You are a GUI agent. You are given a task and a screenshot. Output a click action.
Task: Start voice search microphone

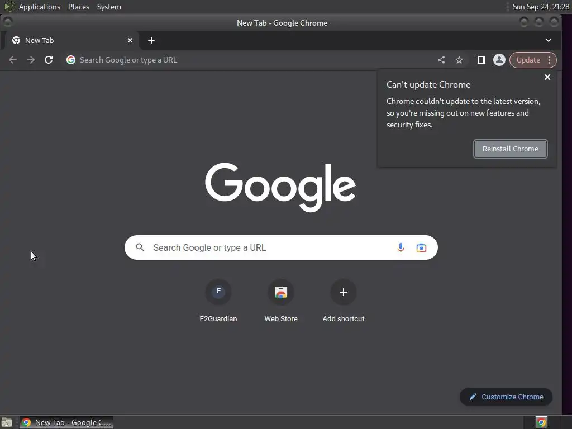[x=401, y=247]
